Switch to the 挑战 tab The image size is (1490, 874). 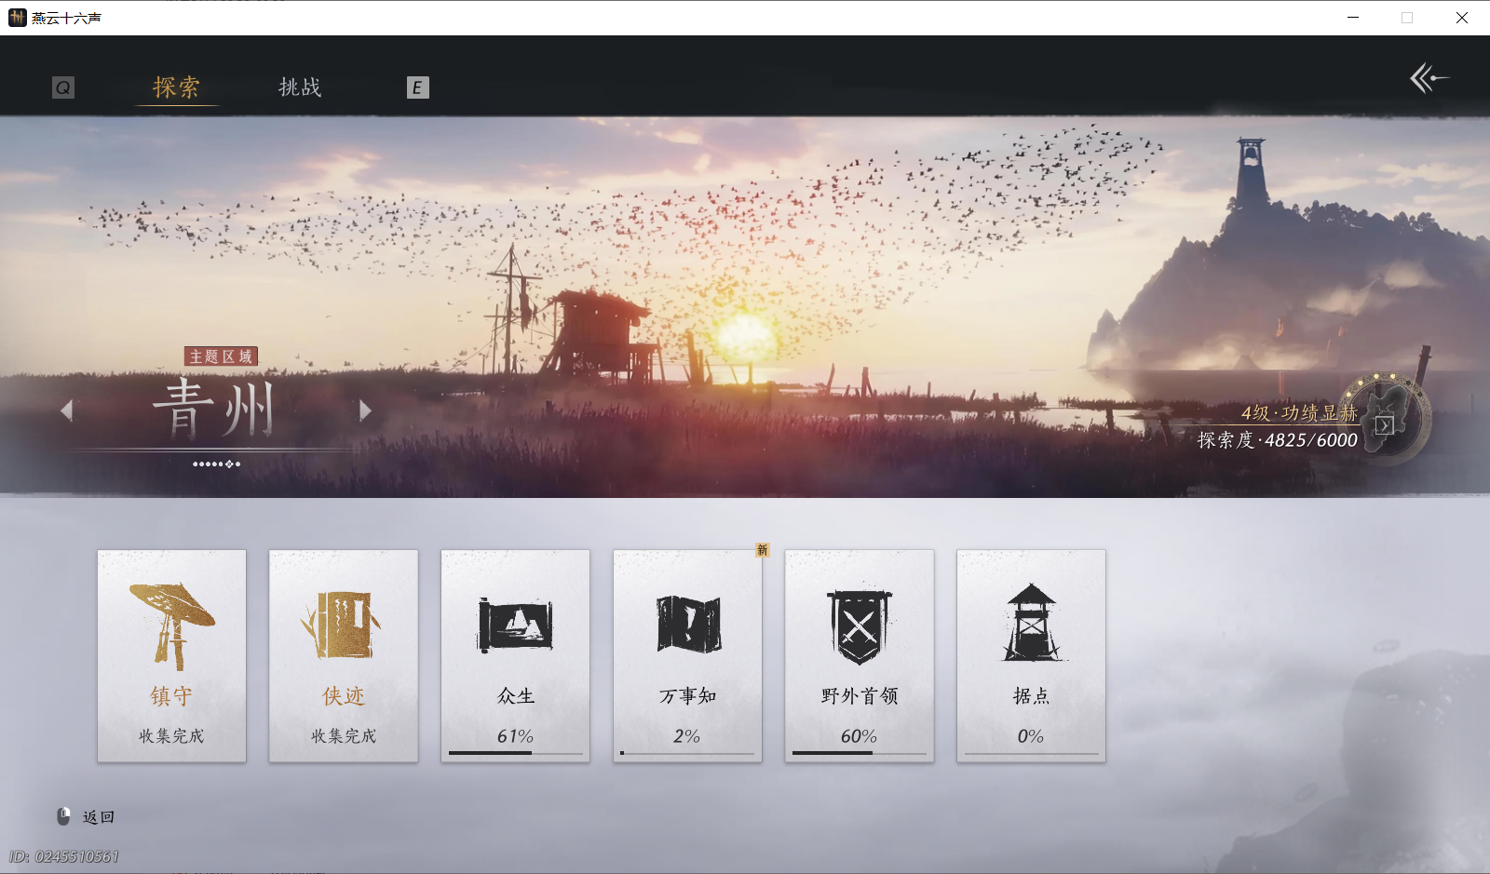tap(300, 87)
